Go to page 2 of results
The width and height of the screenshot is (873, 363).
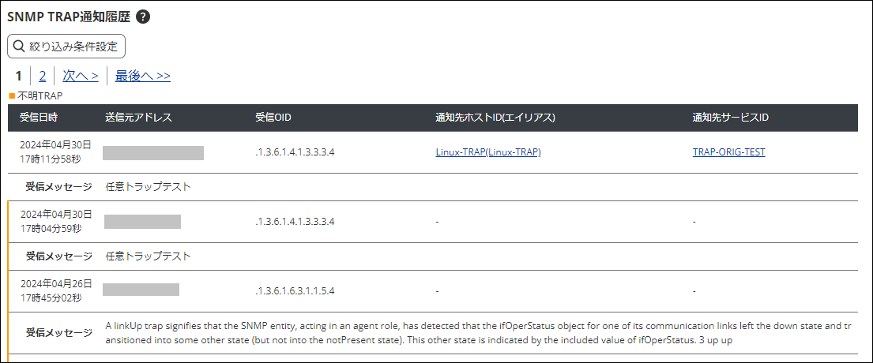click(43, 77)
